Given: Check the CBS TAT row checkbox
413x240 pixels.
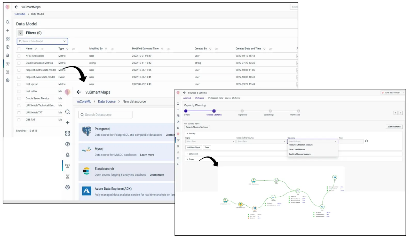Looking at the screenshot, I should click(x=19, y=120).
